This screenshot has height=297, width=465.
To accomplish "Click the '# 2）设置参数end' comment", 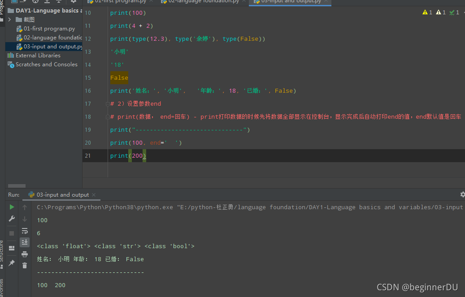I will pyautogui.click(x=135, y=104).
